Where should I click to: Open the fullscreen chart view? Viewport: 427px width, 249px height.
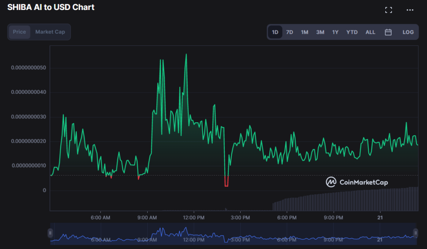[389, 10]
